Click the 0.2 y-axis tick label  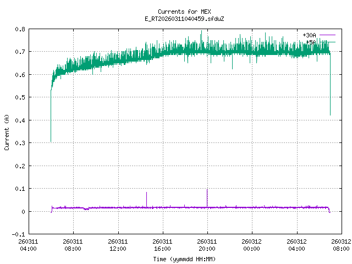pos(19,166)
